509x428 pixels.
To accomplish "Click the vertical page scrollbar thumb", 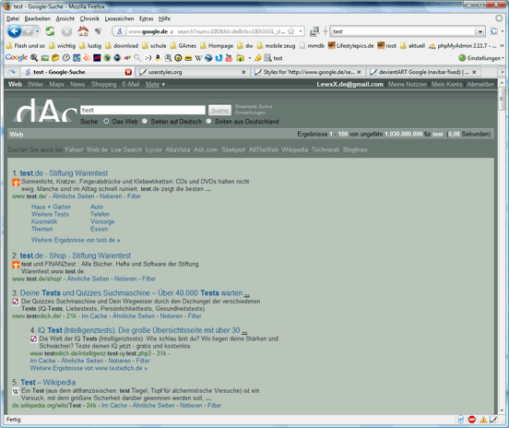I will [502, 99].
